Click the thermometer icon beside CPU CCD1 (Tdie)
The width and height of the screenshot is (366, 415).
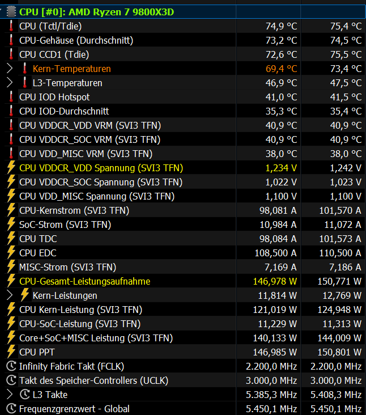(11, 54)
